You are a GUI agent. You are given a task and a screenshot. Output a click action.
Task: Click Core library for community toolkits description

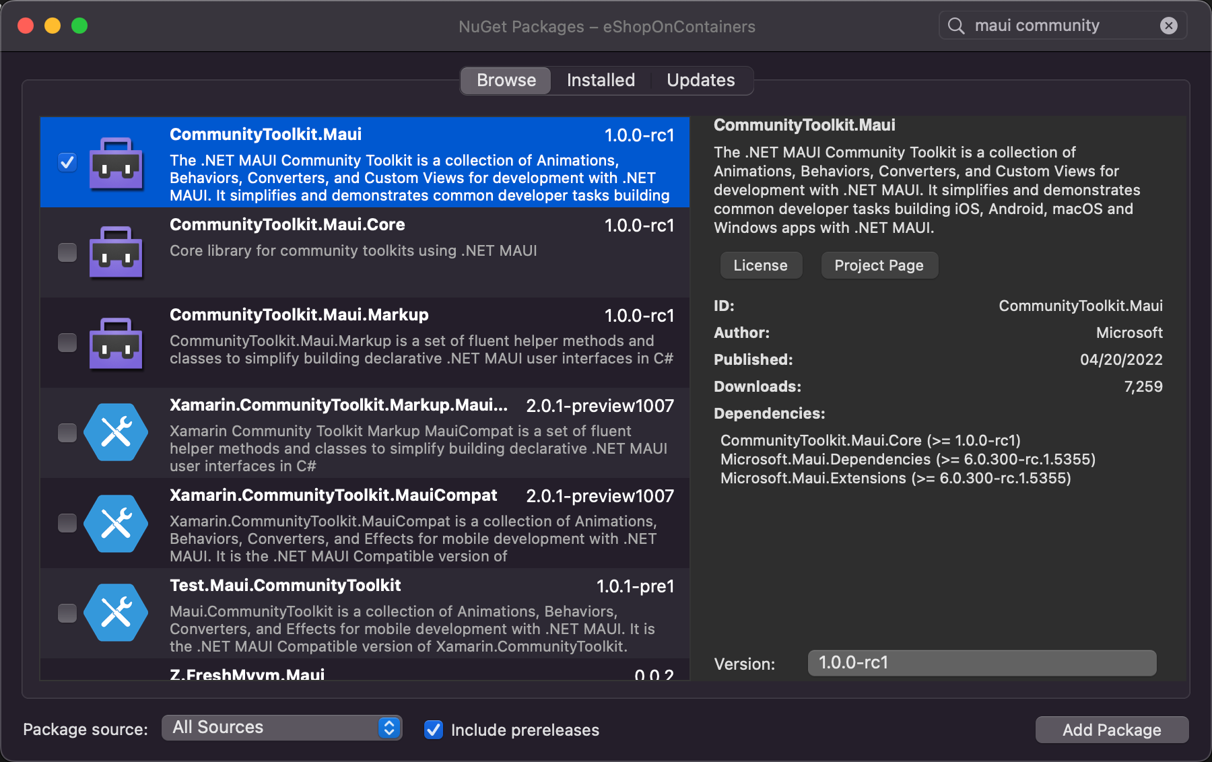click(353, 250)
